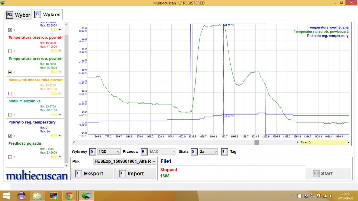Image resolution: width=358 pixels, height=201 pixels.
Task: Uncheck the top parameter checkbox with Max 22.5000
Action: pos(10,30)
